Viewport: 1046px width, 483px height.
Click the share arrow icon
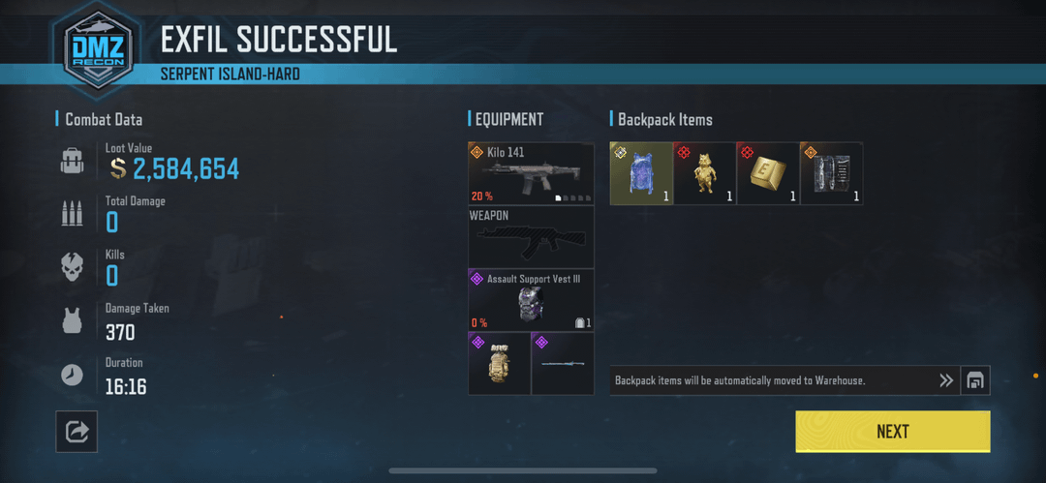[77, 432]
